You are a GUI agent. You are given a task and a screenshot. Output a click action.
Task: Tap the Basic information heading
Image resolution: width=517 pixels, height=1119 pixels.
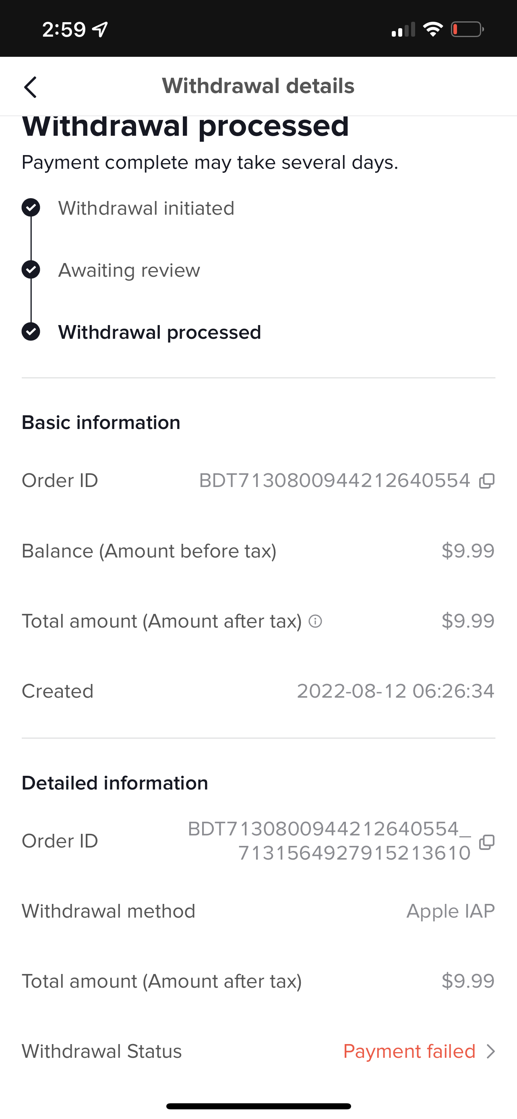tap(101, 423)
